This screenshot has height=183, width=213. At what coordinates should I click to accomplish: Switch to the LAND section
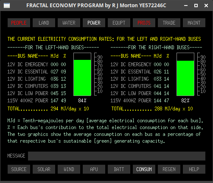(x=44, y=23)
